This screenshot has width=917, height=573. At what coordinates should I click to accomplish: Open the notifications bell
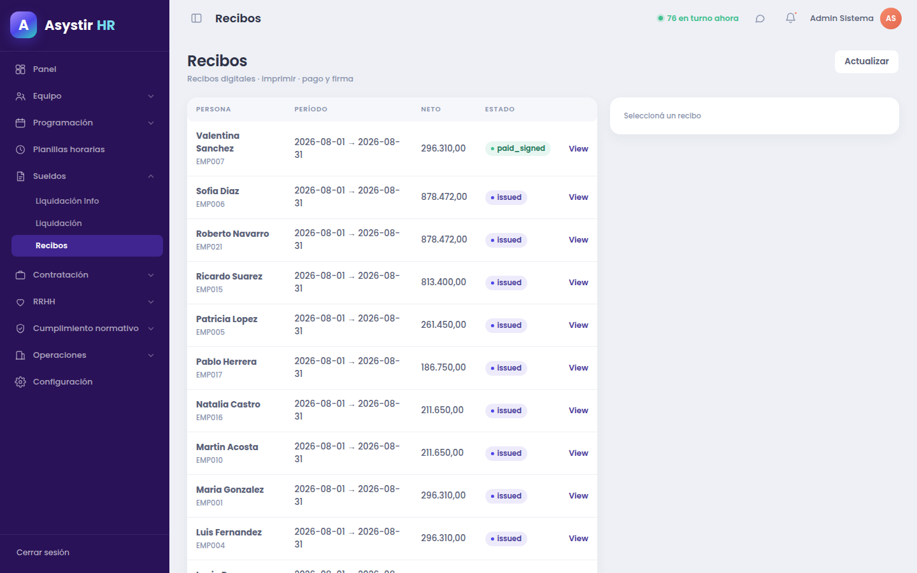click(x=790, y=18)
